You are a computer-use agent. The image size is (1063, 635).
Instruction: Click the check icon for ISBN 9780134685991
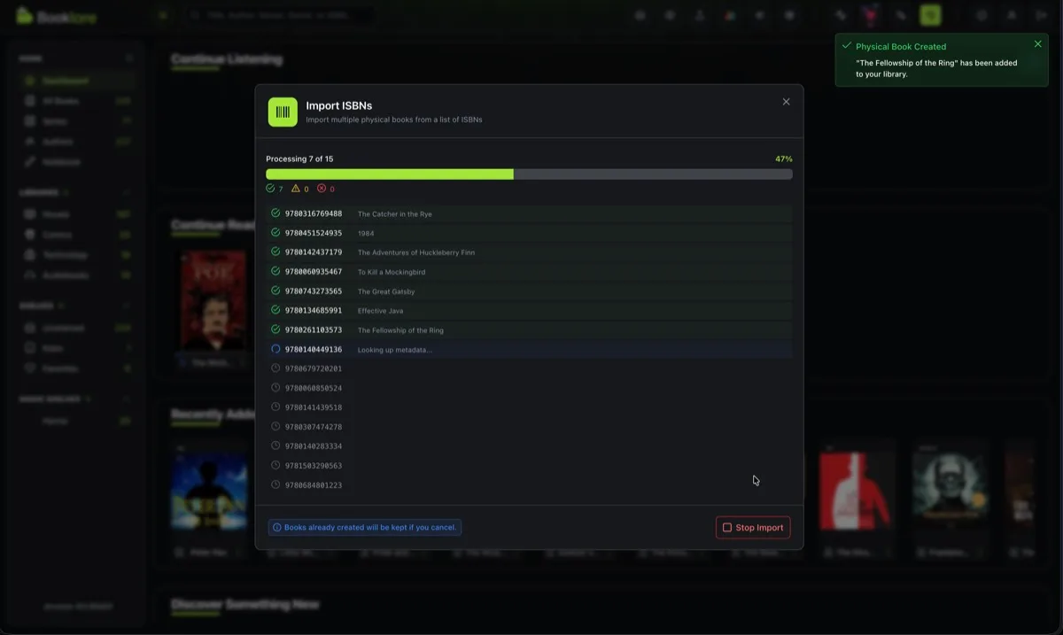275,311
